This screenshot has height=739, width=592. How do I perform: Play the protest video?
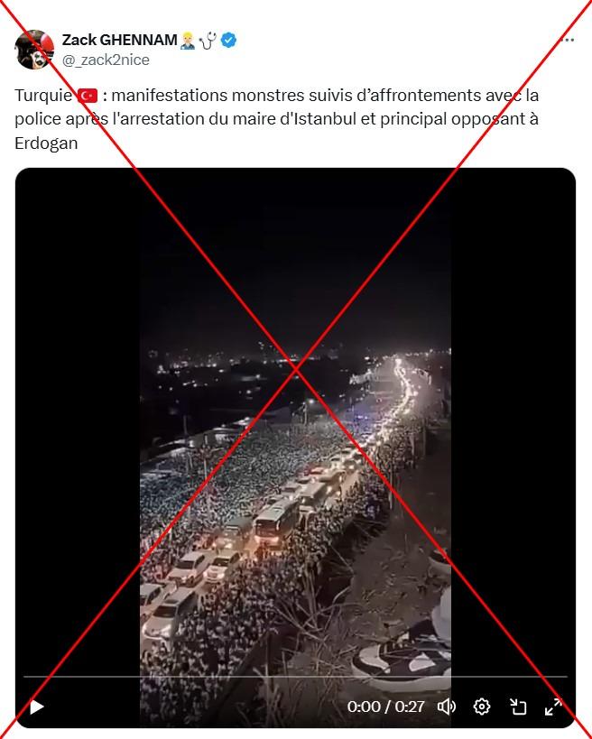pos(37,707)
